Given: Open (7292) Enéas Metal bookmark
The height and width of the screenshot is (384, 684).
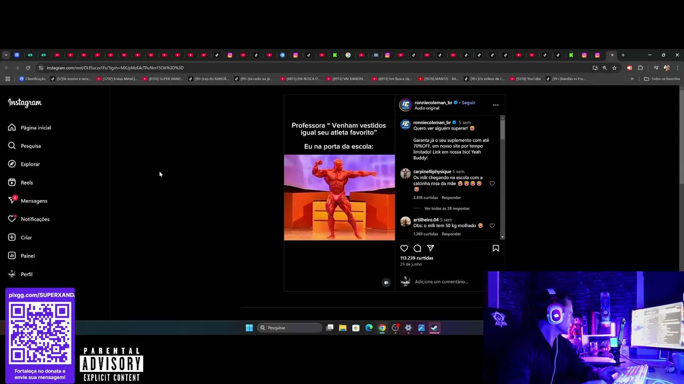Looking at the screenshot, I should (x=117, y=79).
